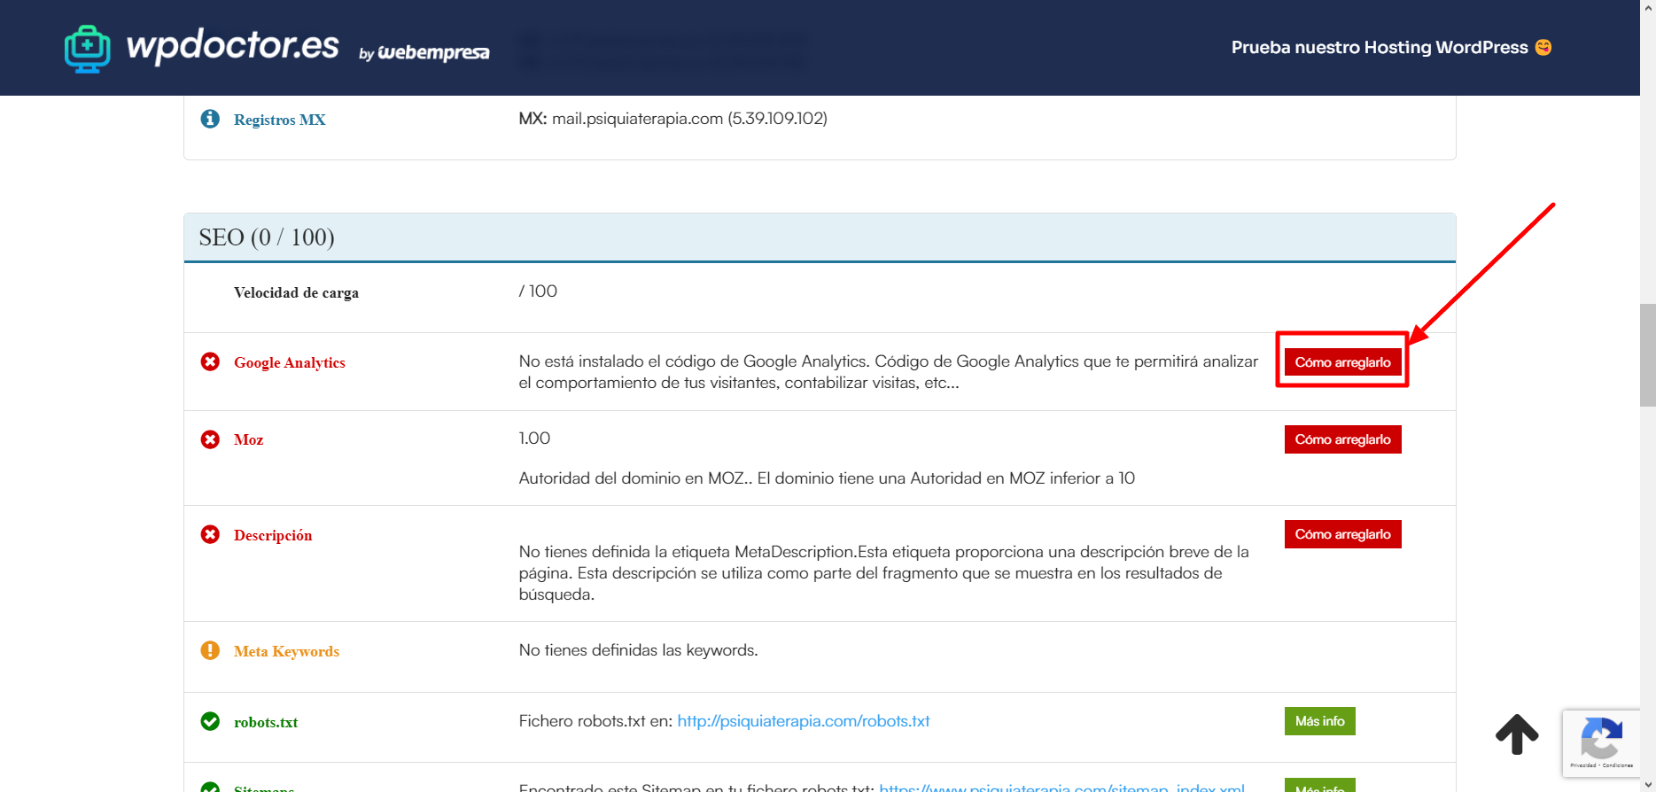The width and height of the screenshot is (1656, 792).
Task: Click 'Cómo arreglarlo' for Moz
Action: point(1342,439)
